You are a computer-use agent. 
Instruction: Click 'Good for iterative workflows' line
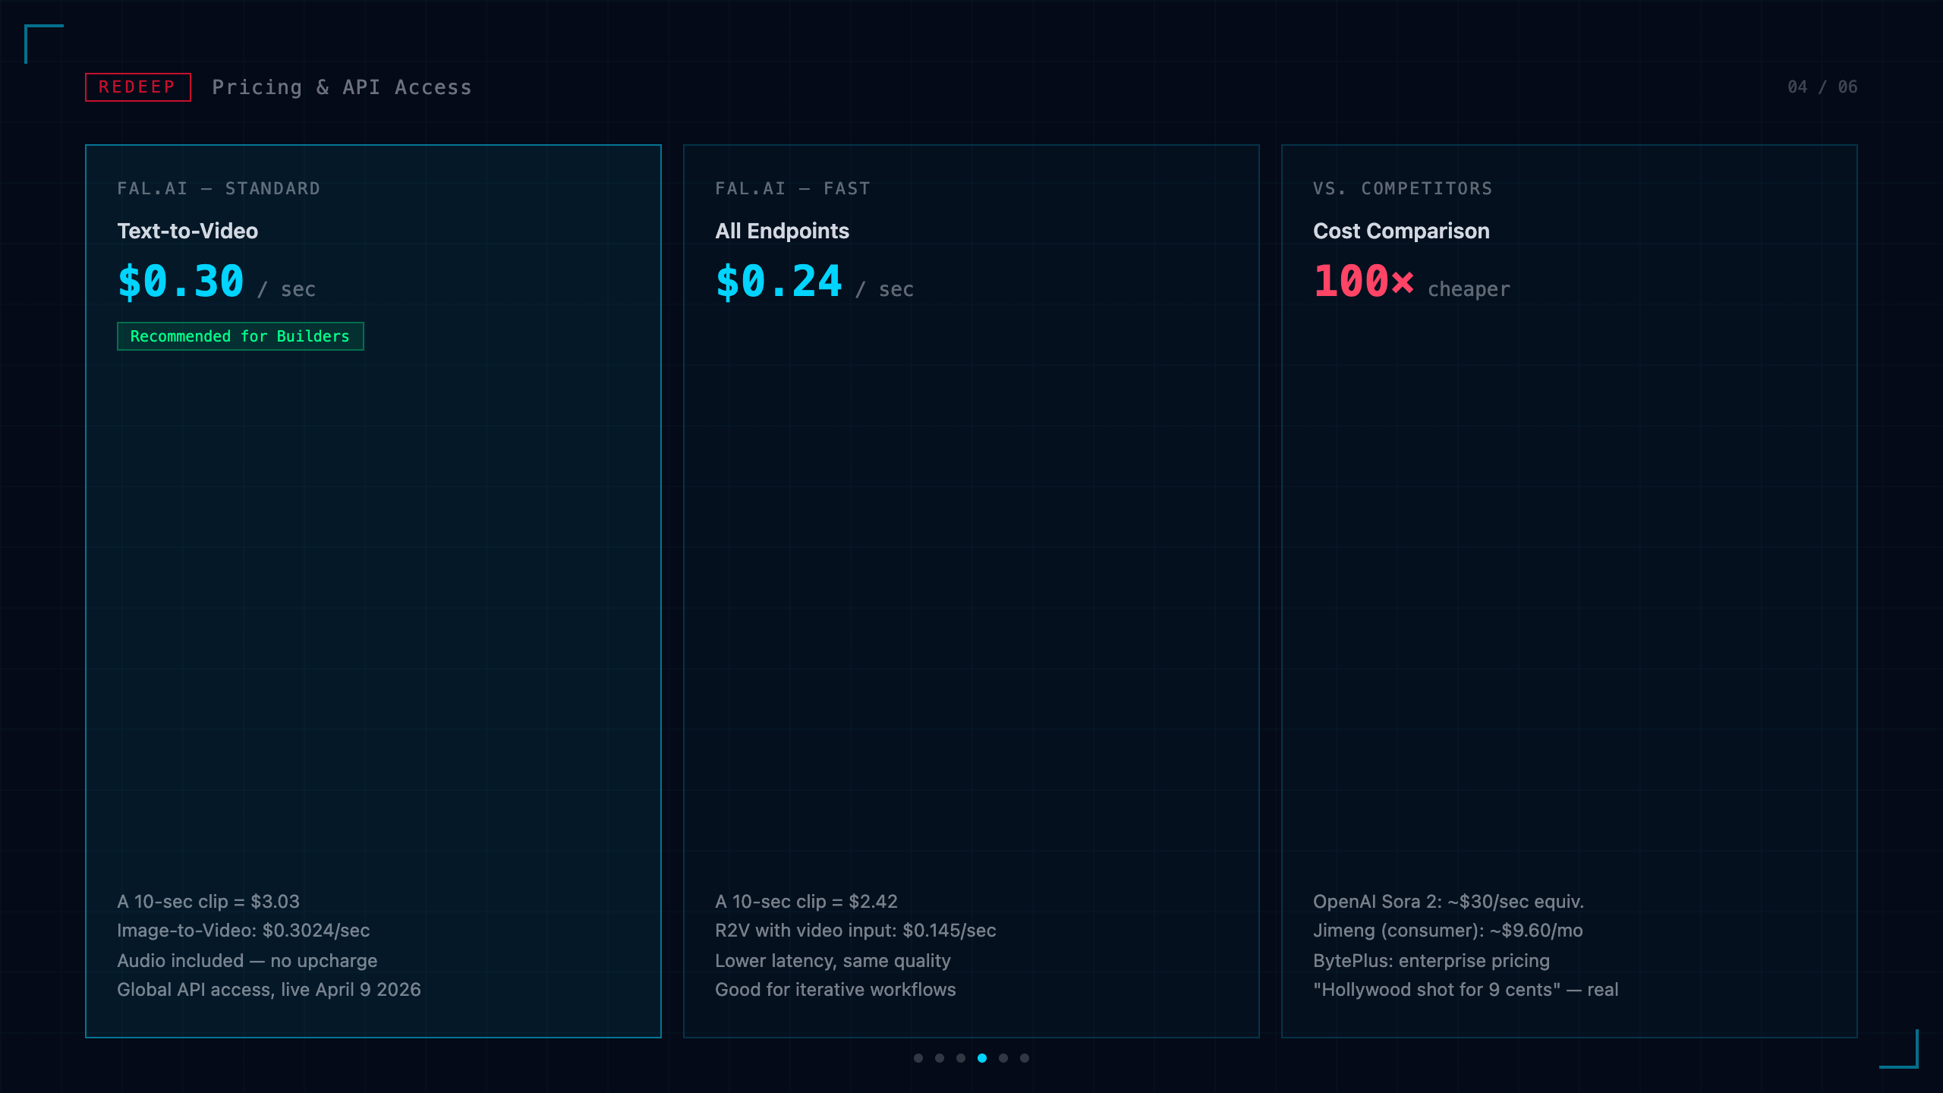coord(835,990)
